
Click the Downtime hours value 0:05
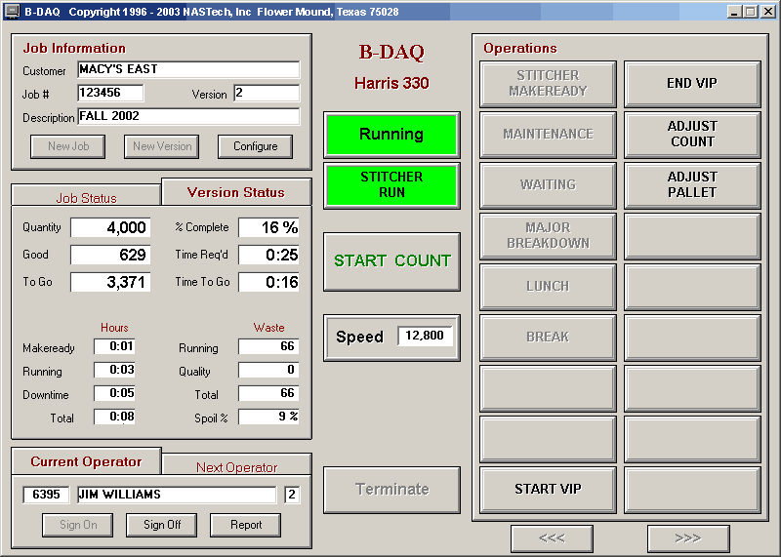(x=114, y=393)
